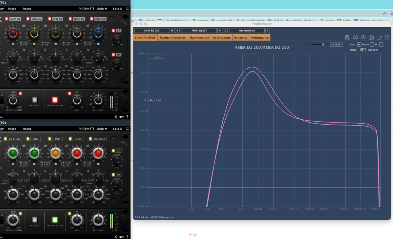Click the orange MID gain knob in window #2

pyautogui.click(x=55, y=153)
